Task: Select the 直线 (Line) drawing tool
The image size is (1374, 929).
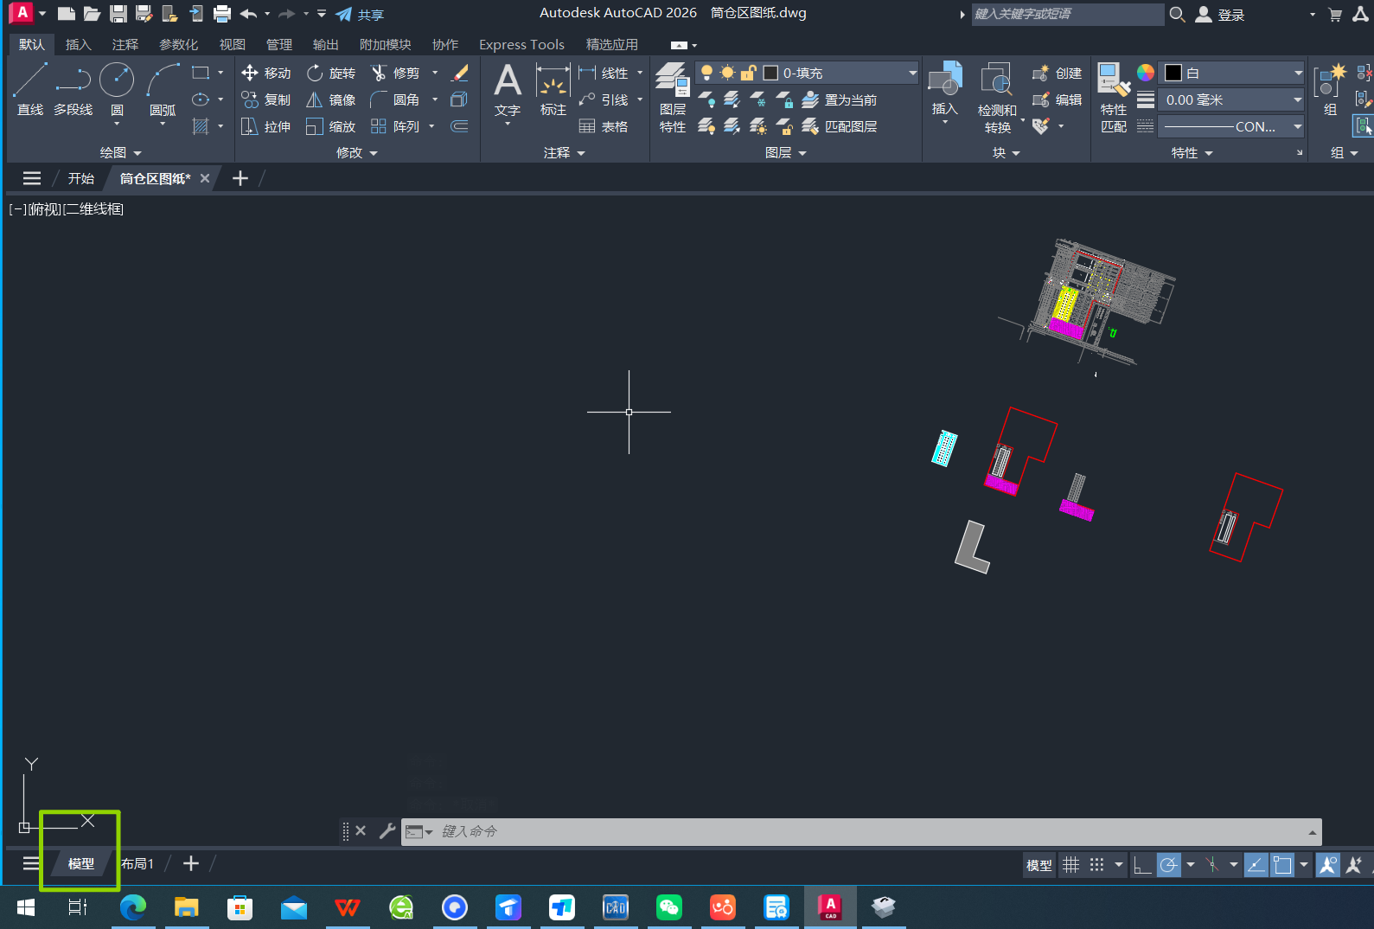Action: 29,89
